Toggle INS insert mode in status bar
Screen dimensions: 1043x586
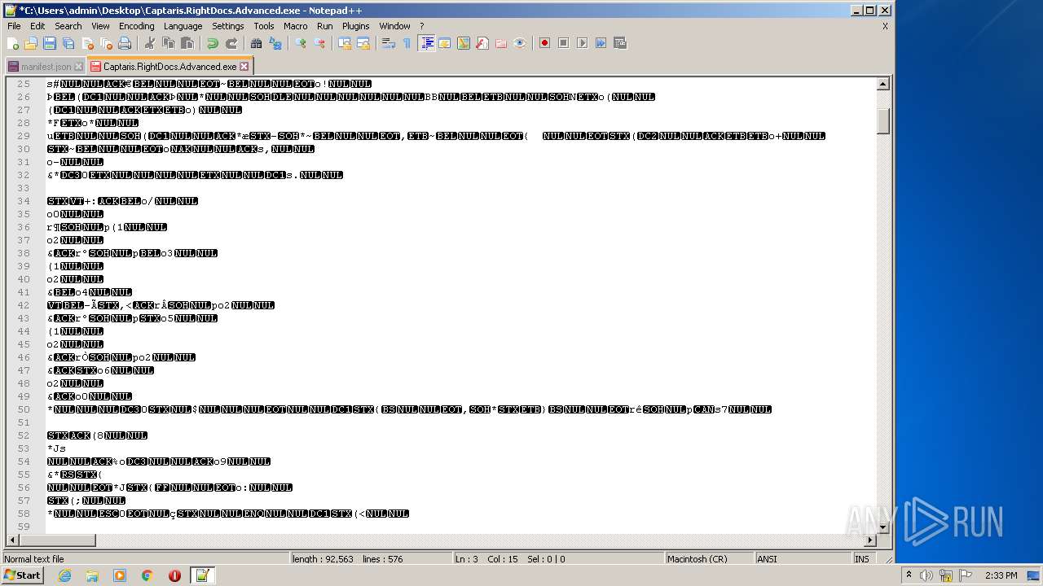[861, 559]
